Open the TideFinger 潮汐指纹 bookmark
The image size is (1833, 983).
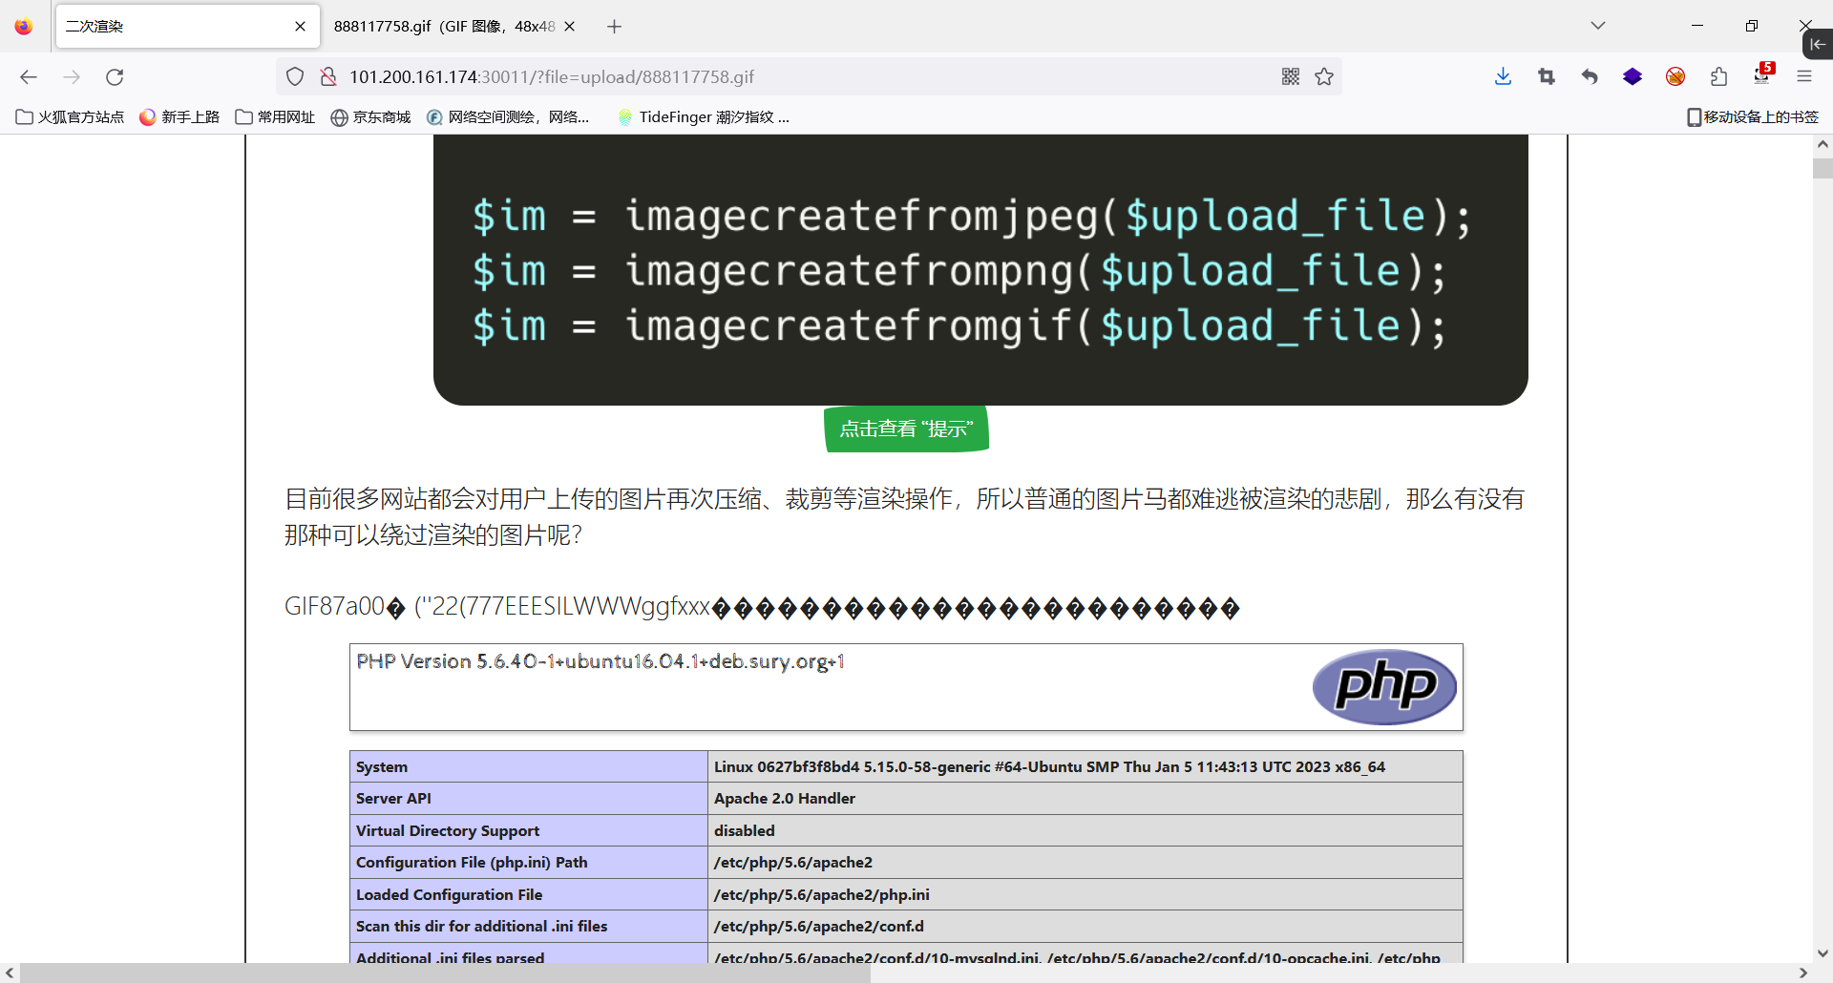pos(704,117)
